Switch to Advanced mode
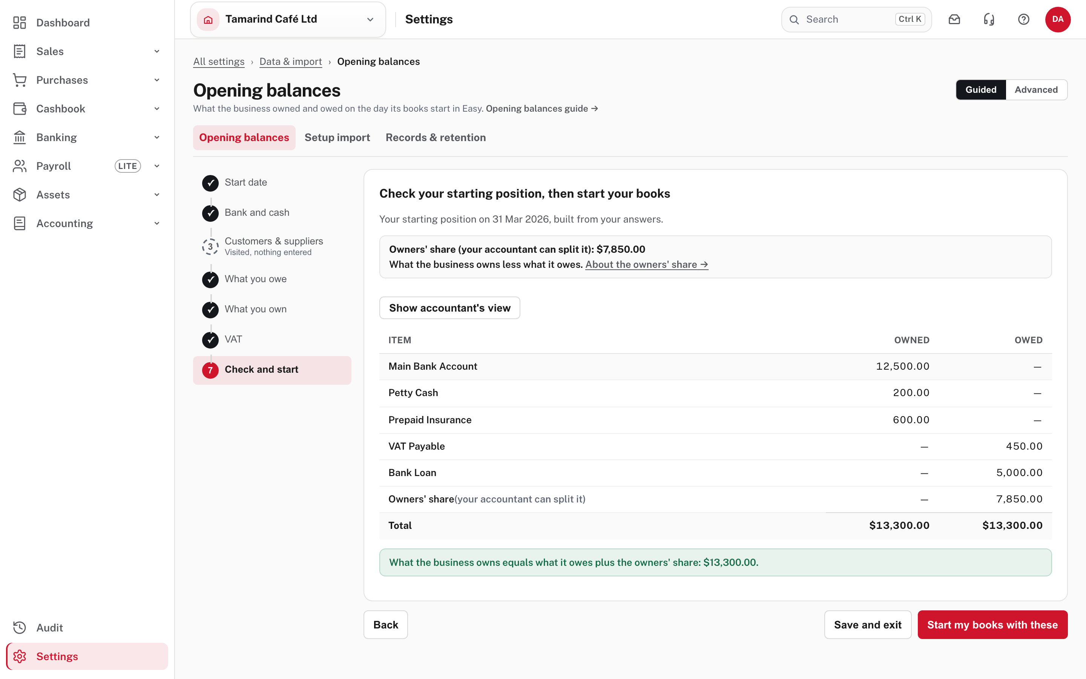 (x=1036, y=90)
